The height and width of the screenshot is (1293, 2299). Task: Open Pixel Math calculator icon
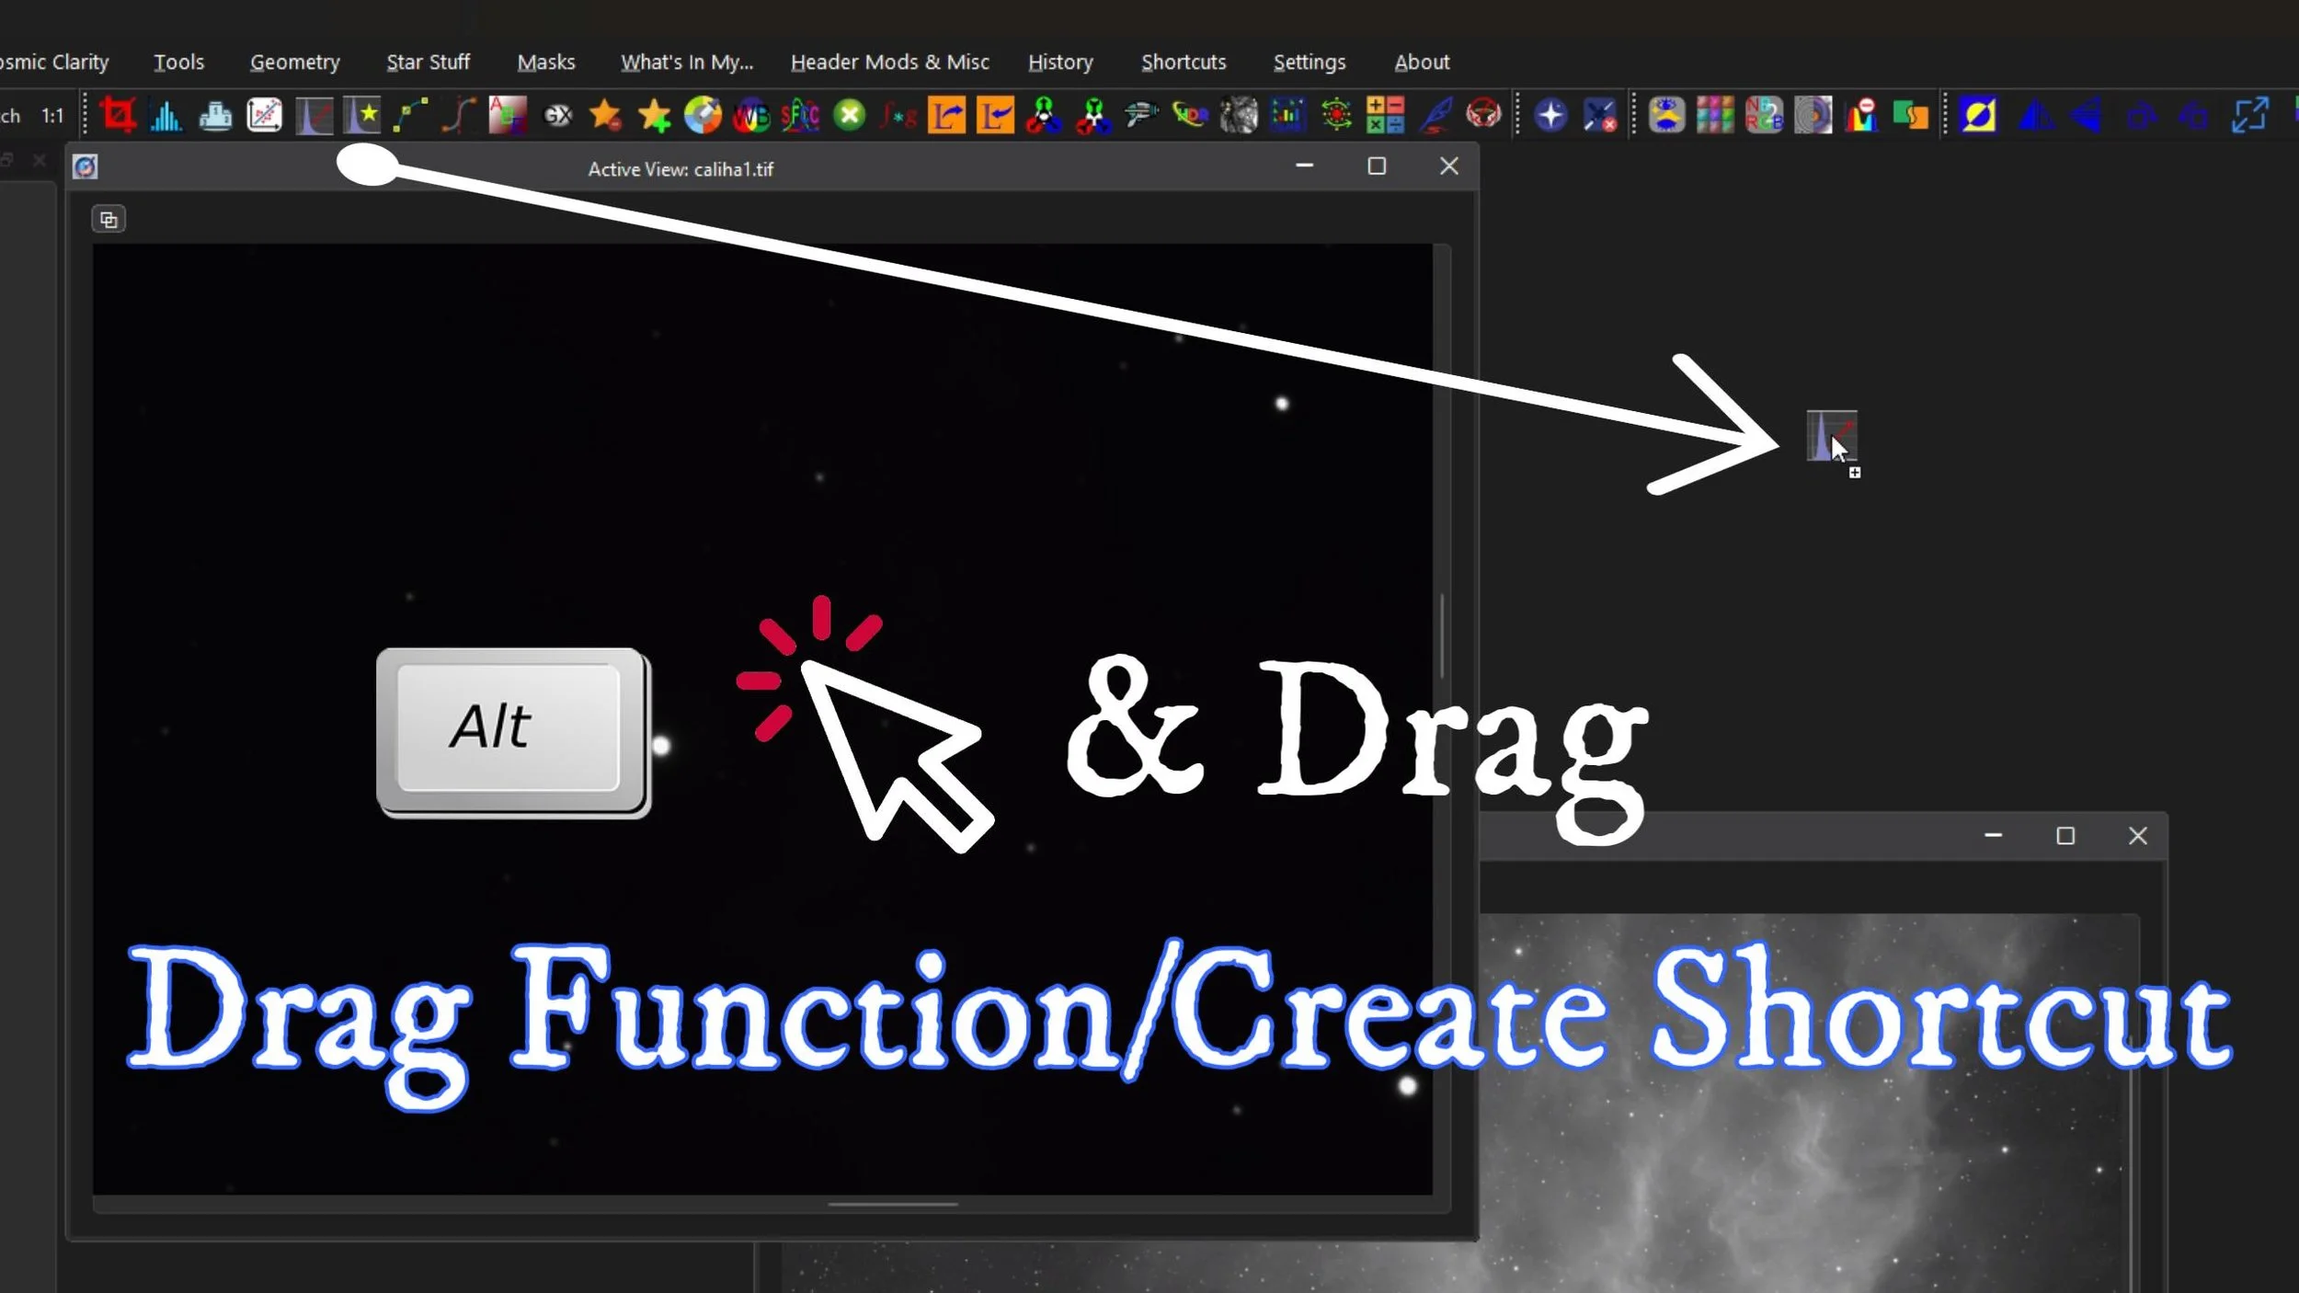(x=1385, y=115)
